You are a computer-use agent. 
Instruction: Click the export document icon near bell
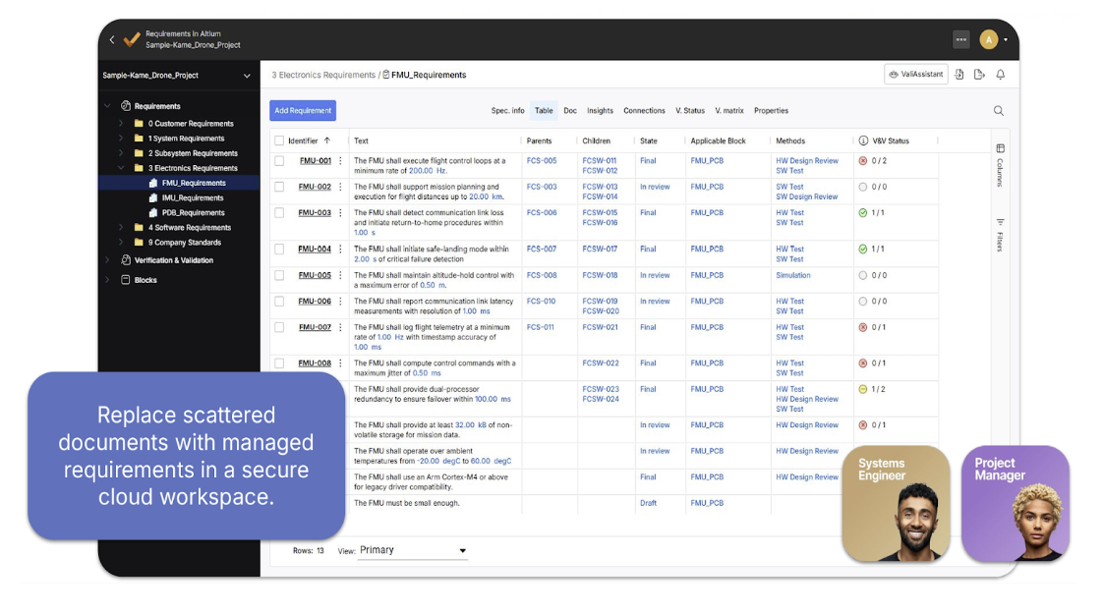click(x=979, y=74)
